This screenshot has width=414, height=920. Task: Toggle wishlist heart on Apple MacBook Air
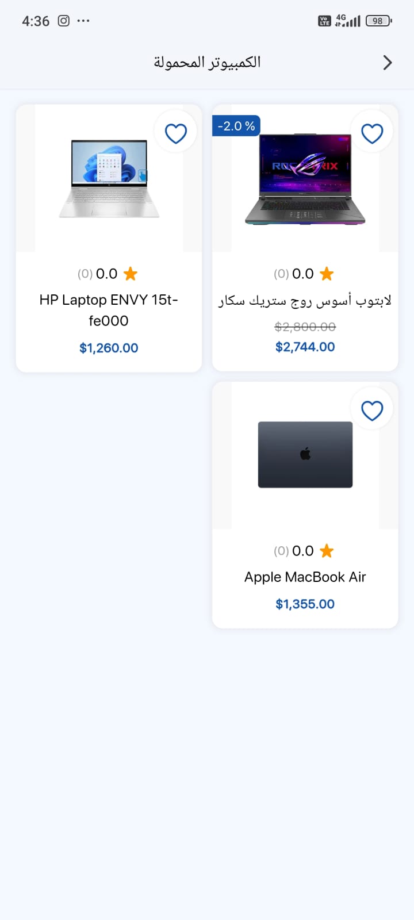372,411
